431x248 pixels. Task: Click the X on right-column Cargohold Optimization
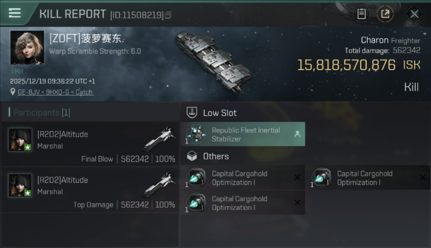point(423,178)
